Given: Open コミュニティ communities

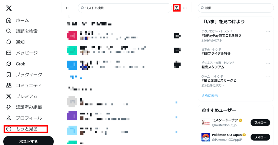Looking at the screenshot, I should [x=24, y=85].
